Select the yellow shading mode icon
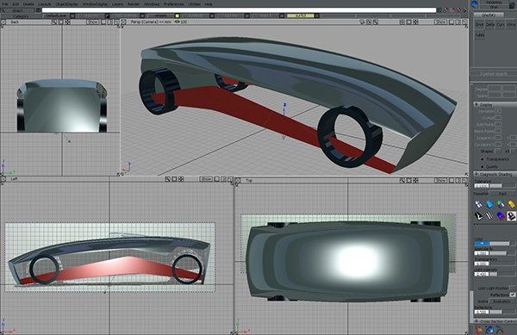 click(x=511, y=204)
